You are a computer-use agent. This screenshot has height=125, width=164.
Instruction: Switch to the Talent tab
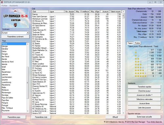coord(130,43)
